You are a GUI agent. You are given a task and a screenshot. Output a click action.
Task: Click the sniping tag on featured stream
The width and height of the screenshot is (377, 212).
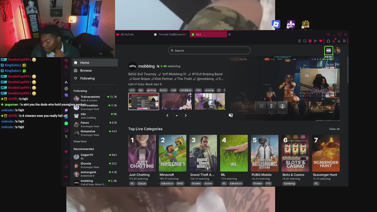[209, 90]
